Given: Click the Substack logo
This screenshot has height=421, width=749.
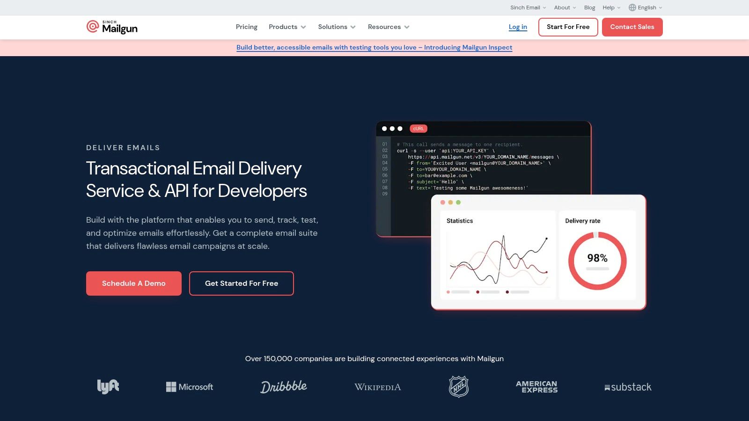Looking at the screenshot, I should click(628, 387).
